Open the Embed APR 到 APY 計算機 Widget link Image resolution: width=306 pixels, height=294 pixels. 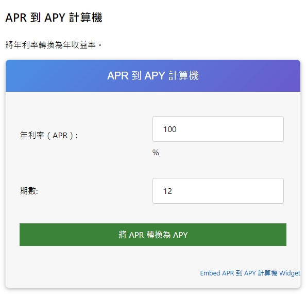[x=250, y=273]
